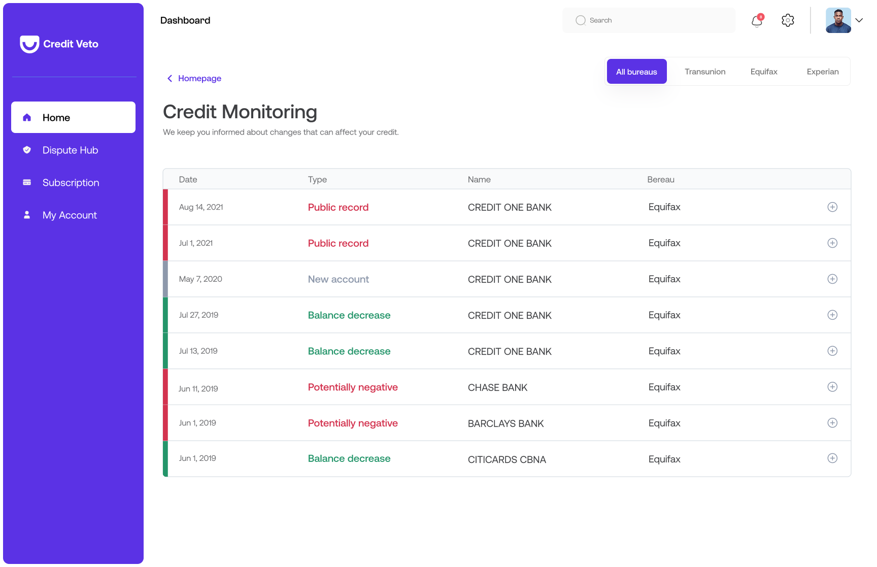Click Public record type for Aug 14, 2021

[x=338, y=207]
